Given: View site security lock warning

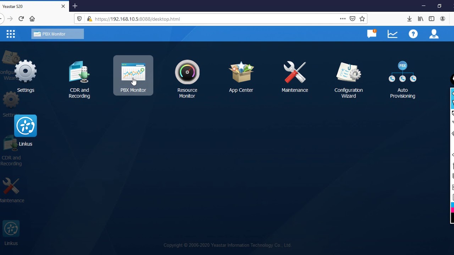Looking at the screenshot, I should (89, 19).
